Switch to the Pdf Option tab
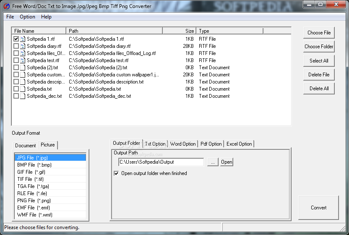The image size is (349, 235). coord(211,144)
